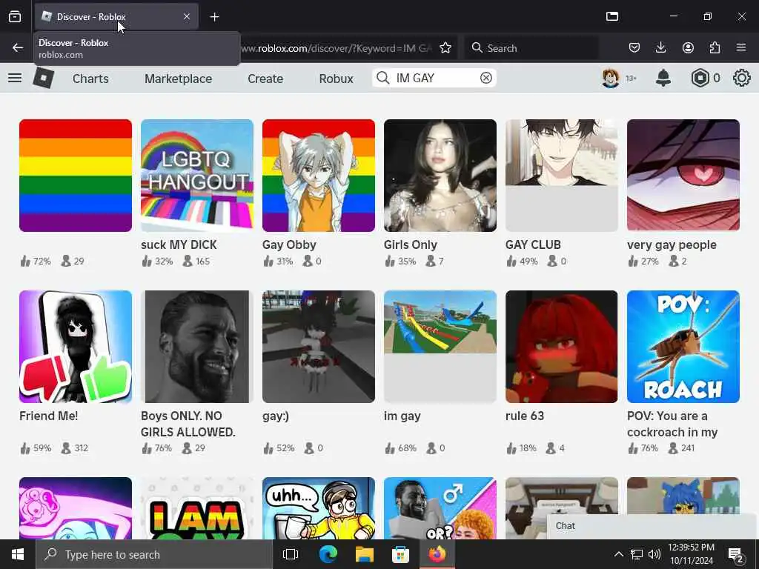Expand the system tray hidden icons chevron

[x=619, y=554]
